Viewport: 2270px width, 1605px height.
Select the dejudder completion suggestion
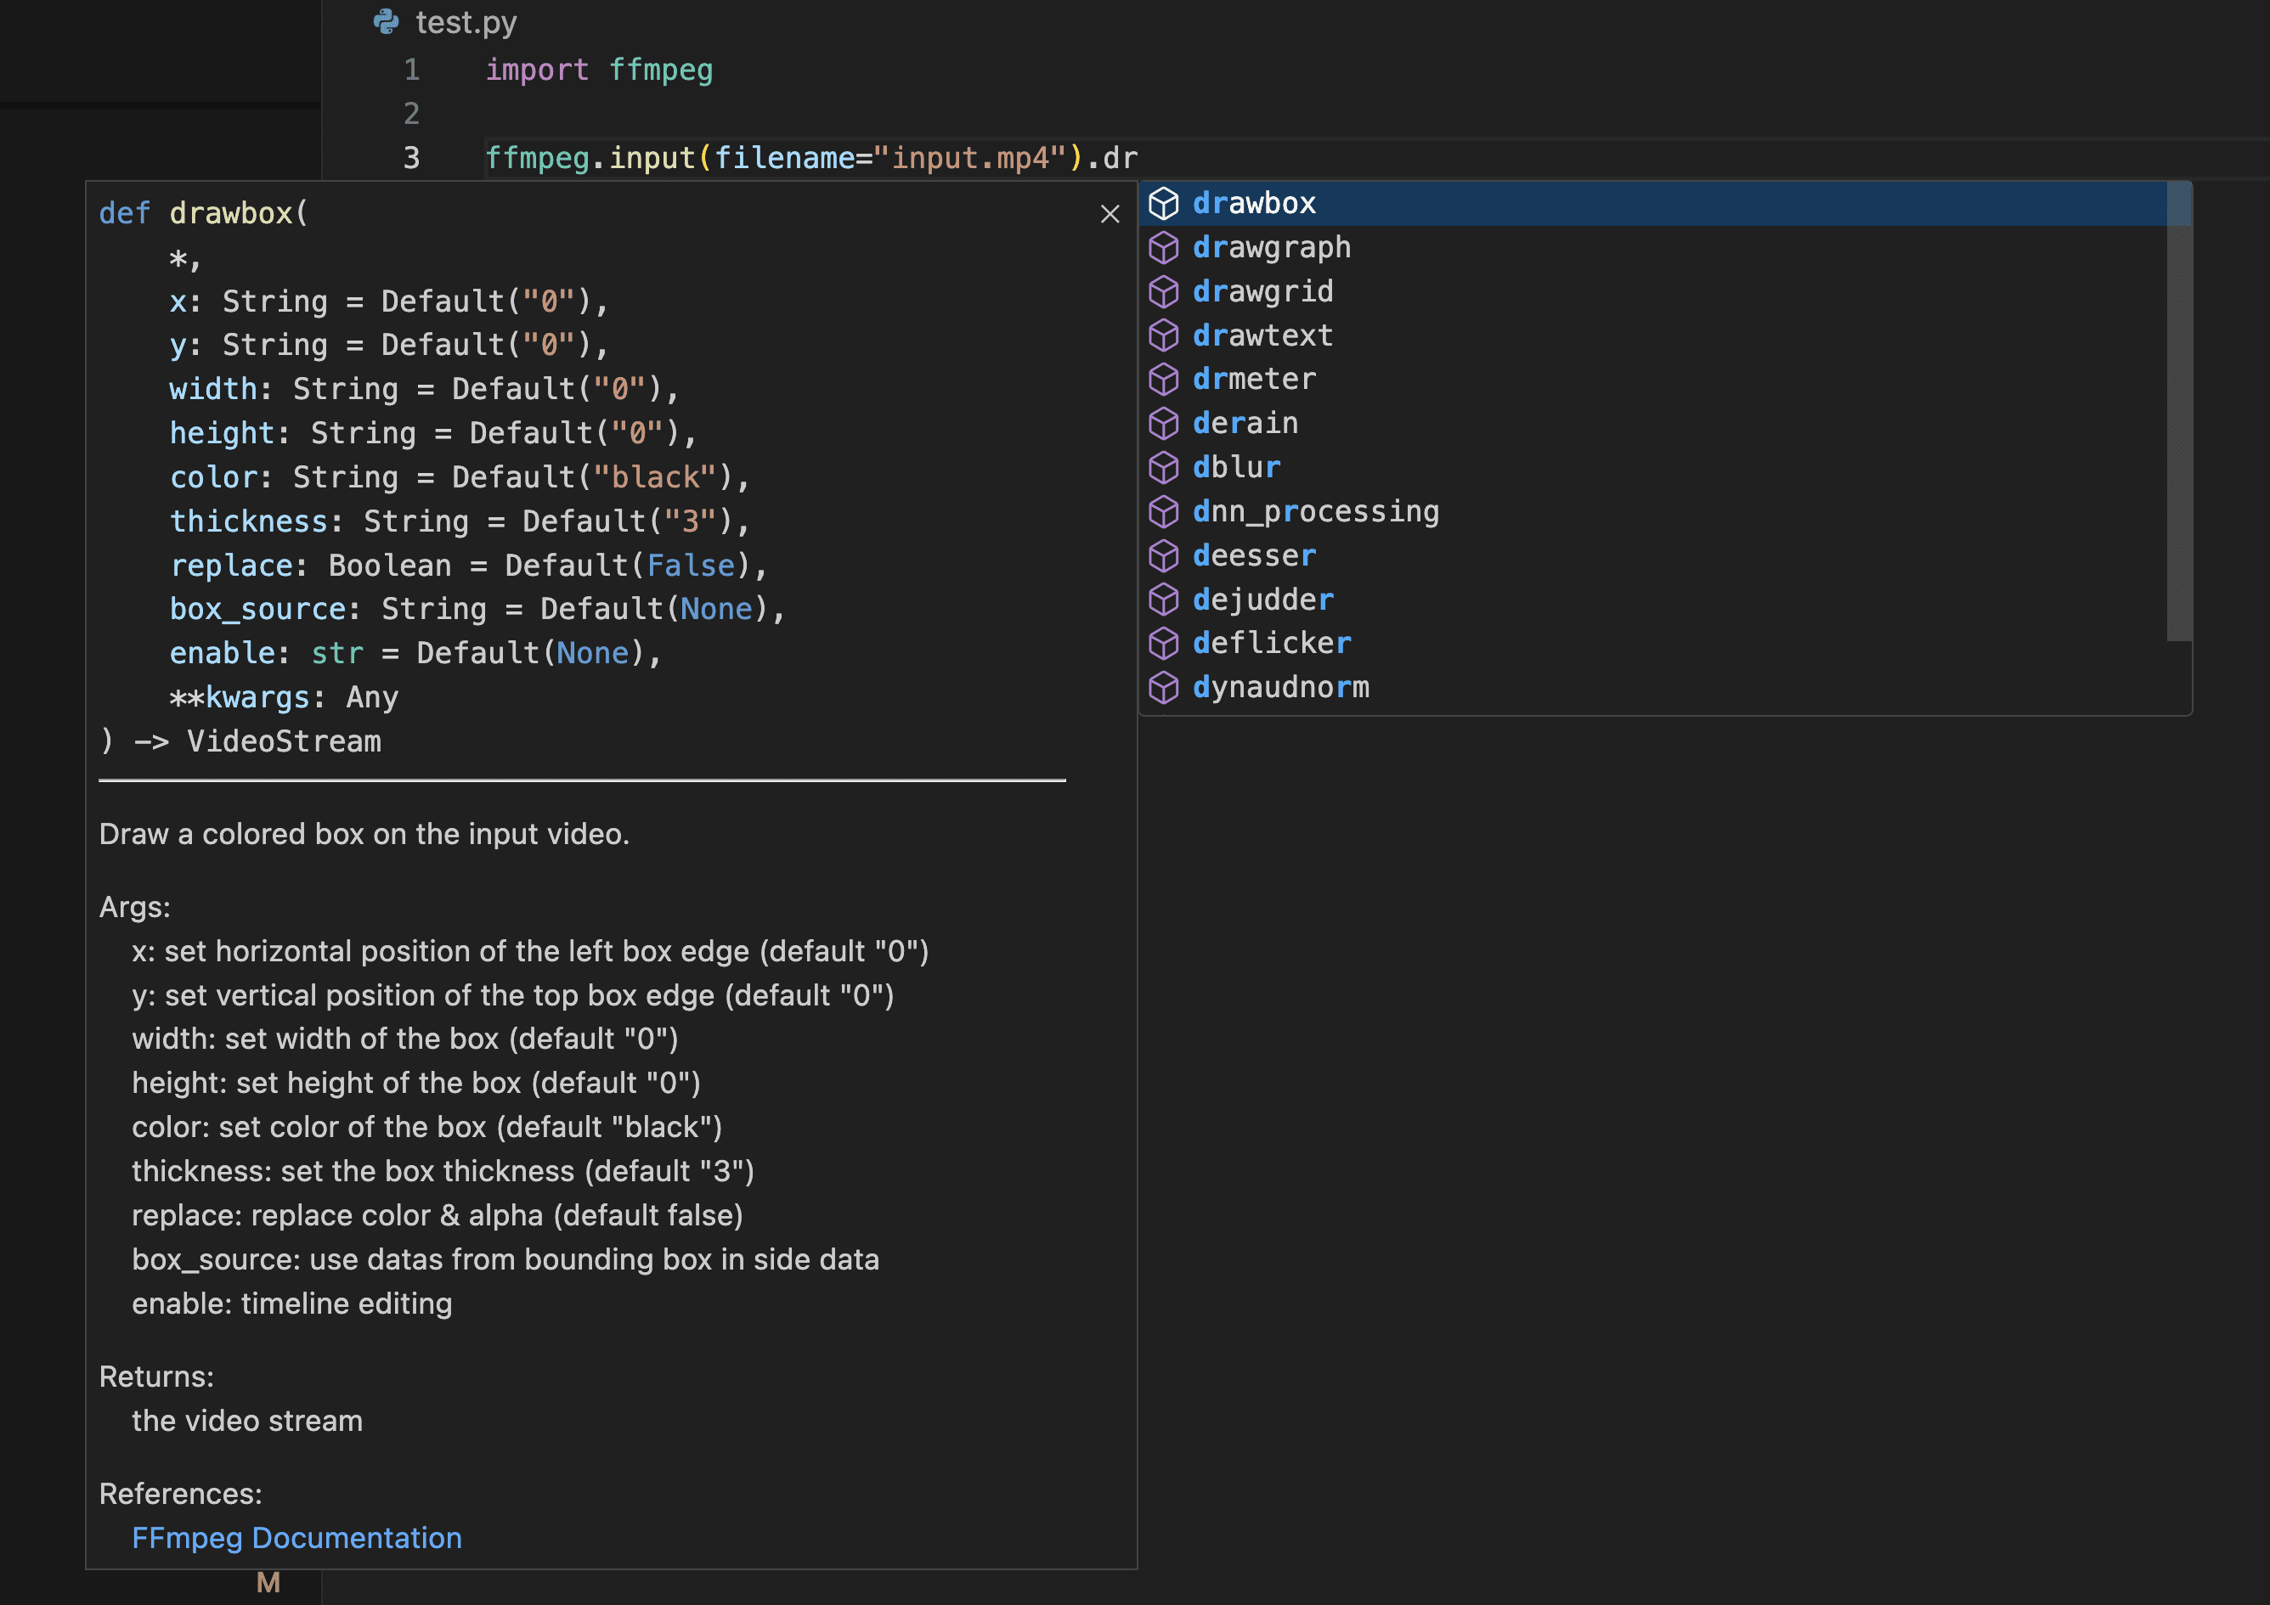(x=1262, y=599)
